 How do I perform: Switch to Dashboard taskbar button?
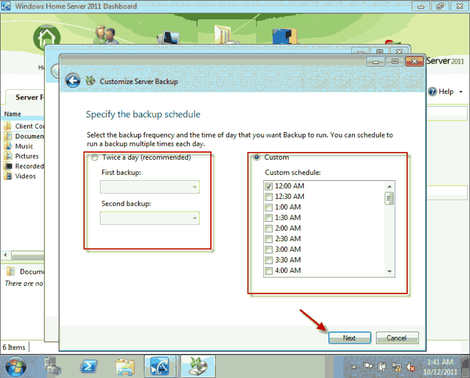(x=160, y=367)
